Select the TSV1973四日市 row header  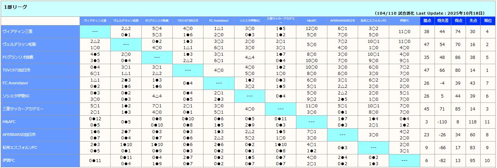[16, 70]
